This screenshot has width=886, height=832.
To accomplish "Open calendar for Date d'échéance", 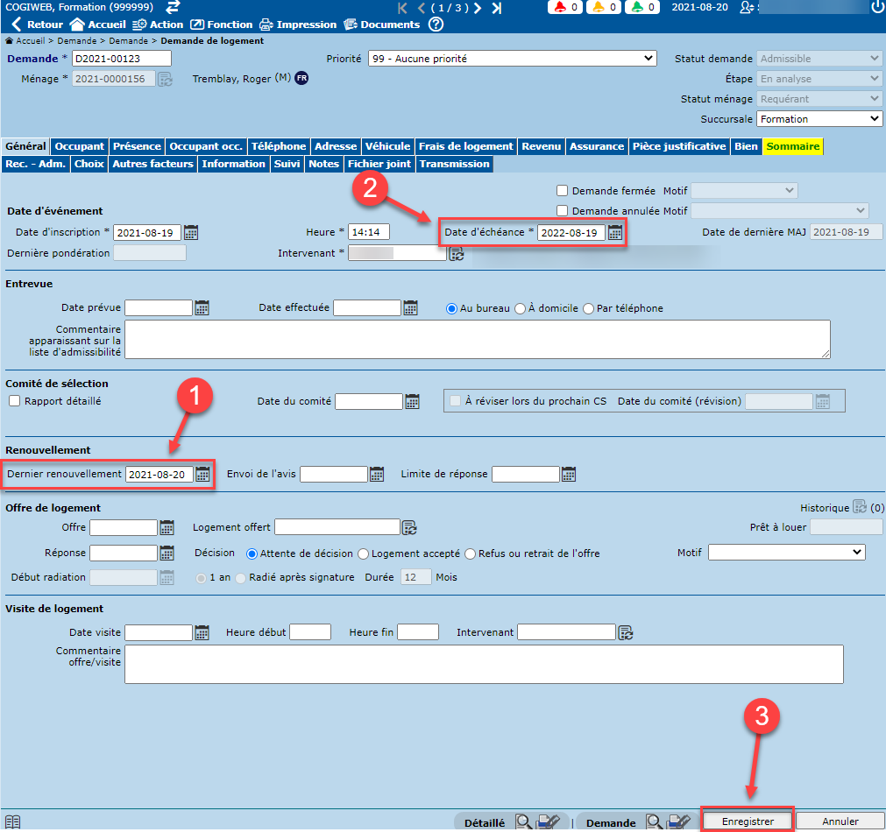I will pyautogui.click(x=615, y=232).
